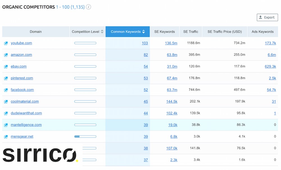Open the facebook.com domain link
Viewport: 281px width, 170px height.
tap(22, 90)
